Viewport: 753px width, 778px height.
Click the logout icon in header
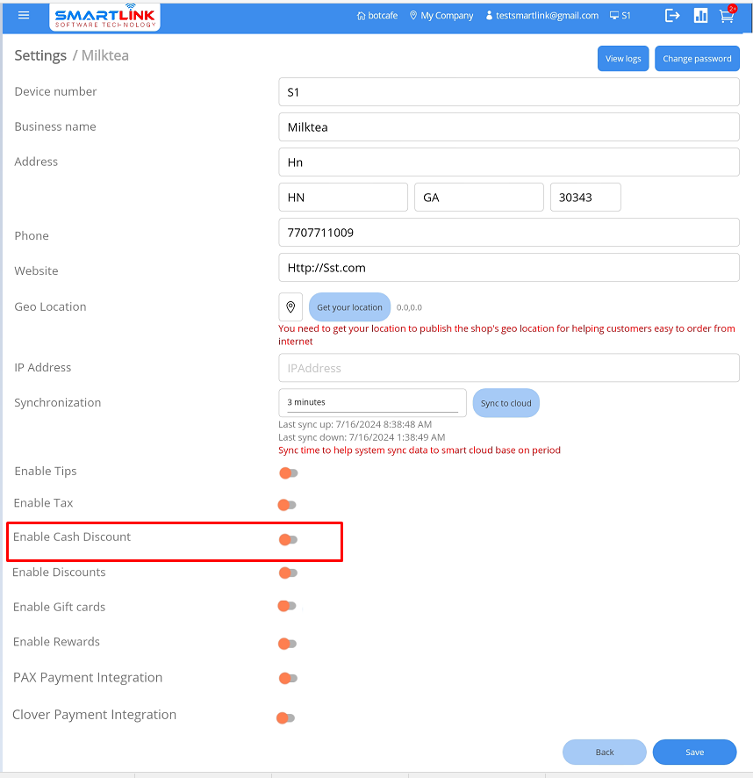coord(672,15)
